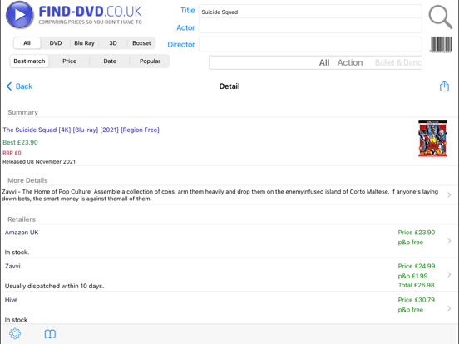Tap the Suicide Squad cover thumbnail
The image size is (459, 344).
click(x=432, y=139)
